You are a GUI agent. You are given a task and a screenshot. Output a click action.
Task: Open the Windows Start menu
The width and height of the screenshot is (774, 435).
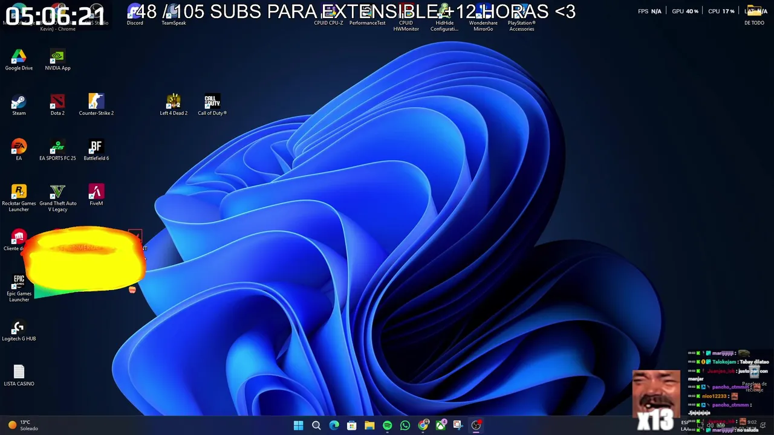(x=298, y=425)
